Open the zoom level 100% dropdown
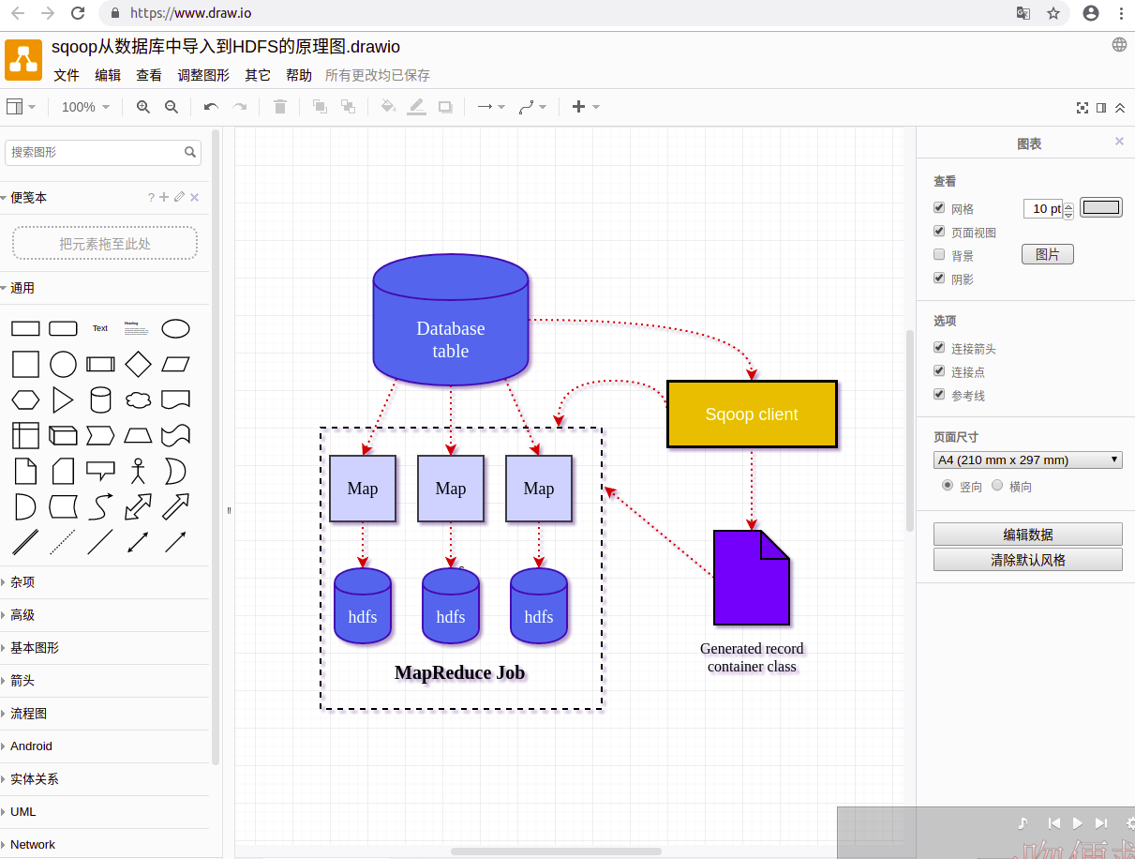1135x859 pixels. click(84, 107)
